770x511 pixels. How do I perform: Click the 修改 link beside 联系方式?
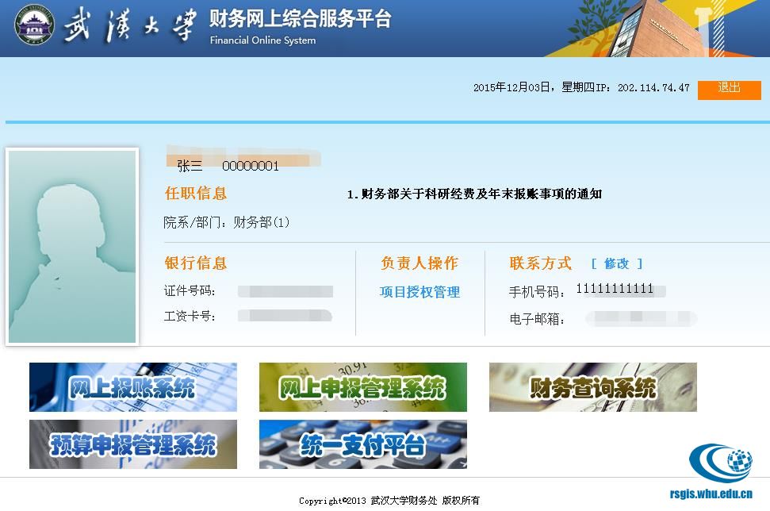(x=617, y=264)
